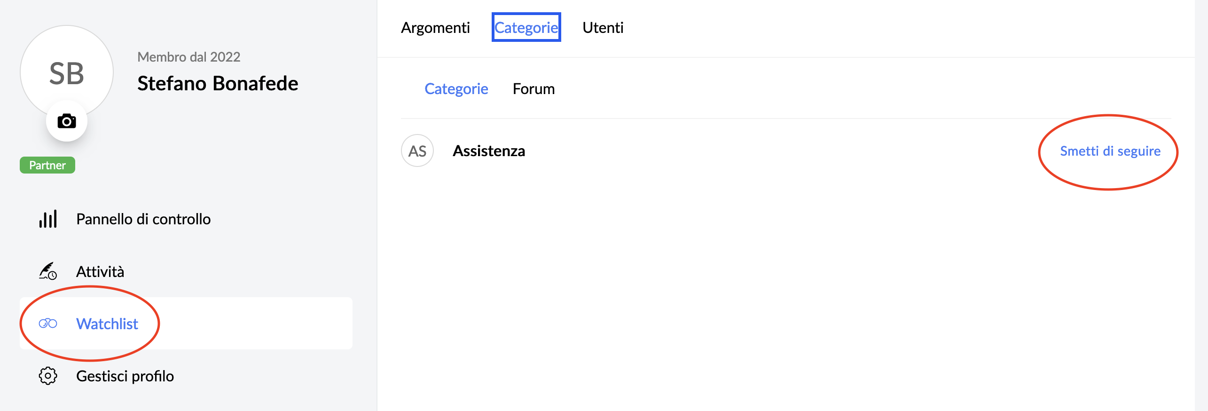Open Pannello di controllo menu item
1208x411 pixels.
(143, 219)
